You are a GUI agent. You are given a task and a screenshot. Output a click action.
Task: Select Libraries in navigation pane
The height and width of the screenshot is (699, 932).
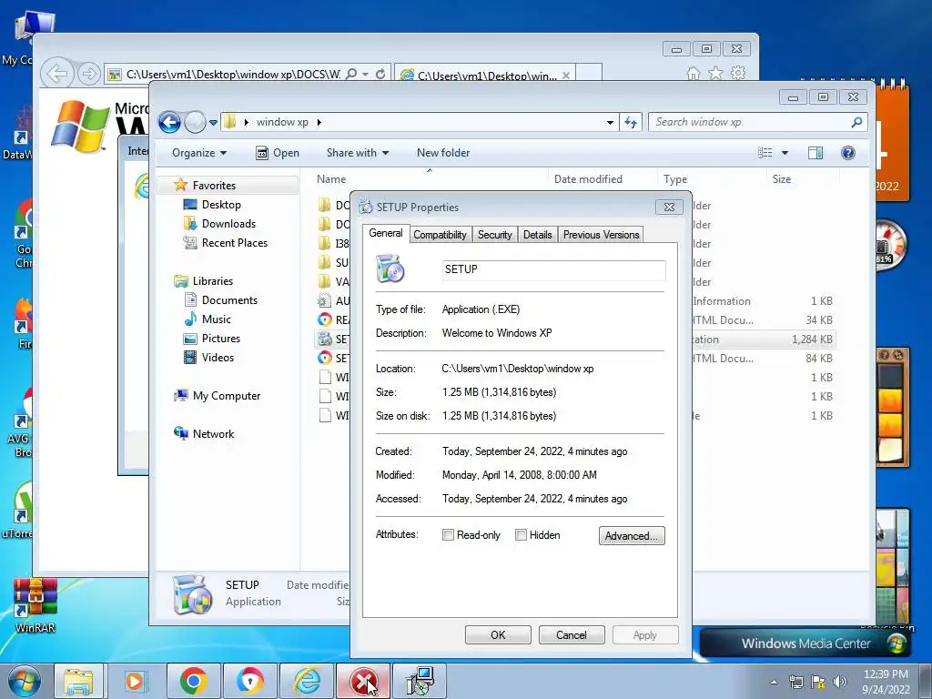click(x=212, y=281)
